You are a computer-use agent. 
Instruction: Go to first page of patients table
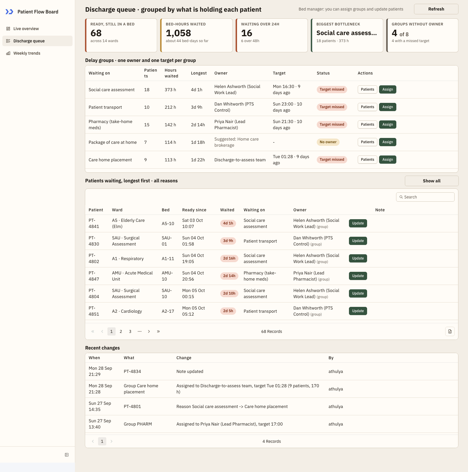pos(93,331)
